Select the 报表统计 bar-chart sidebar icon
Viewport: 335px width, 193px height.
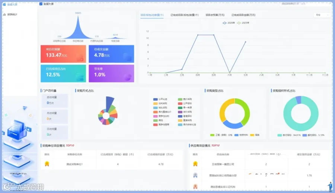(x=4, y=15)
